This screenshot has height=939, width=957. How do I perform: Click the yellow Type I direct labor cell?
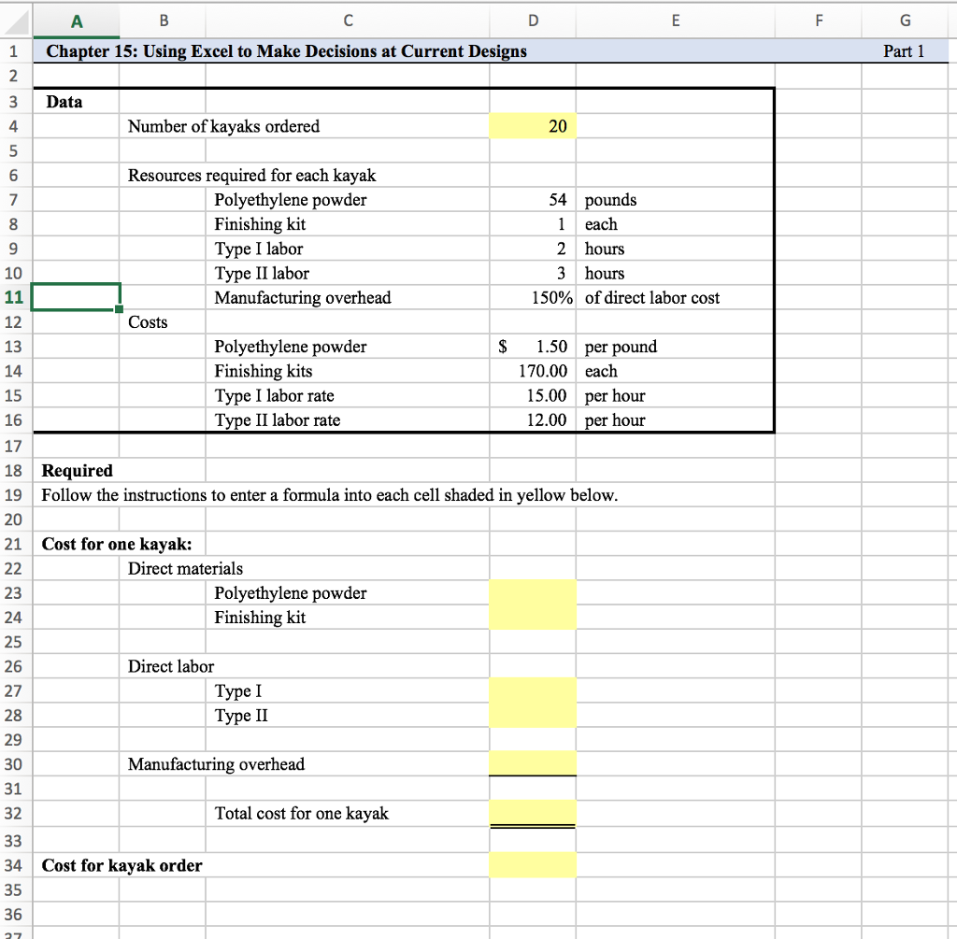[x=533, y=691]
